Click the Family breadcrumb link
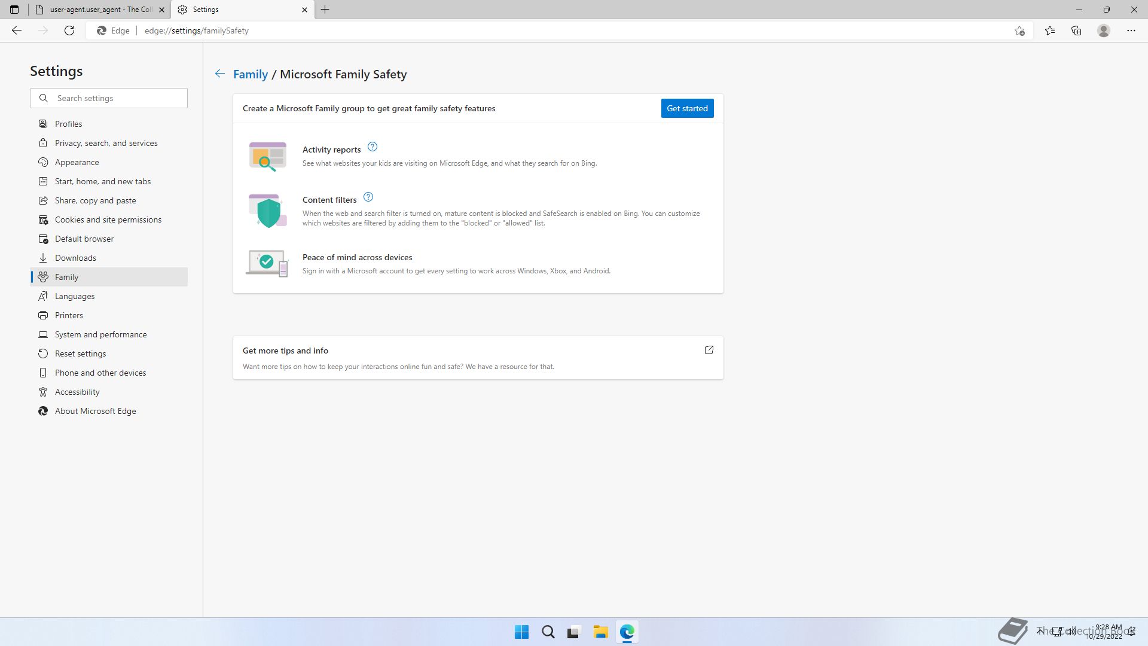Image resolution: width=1148 pixels, height=646 pixels. point(251,74)
